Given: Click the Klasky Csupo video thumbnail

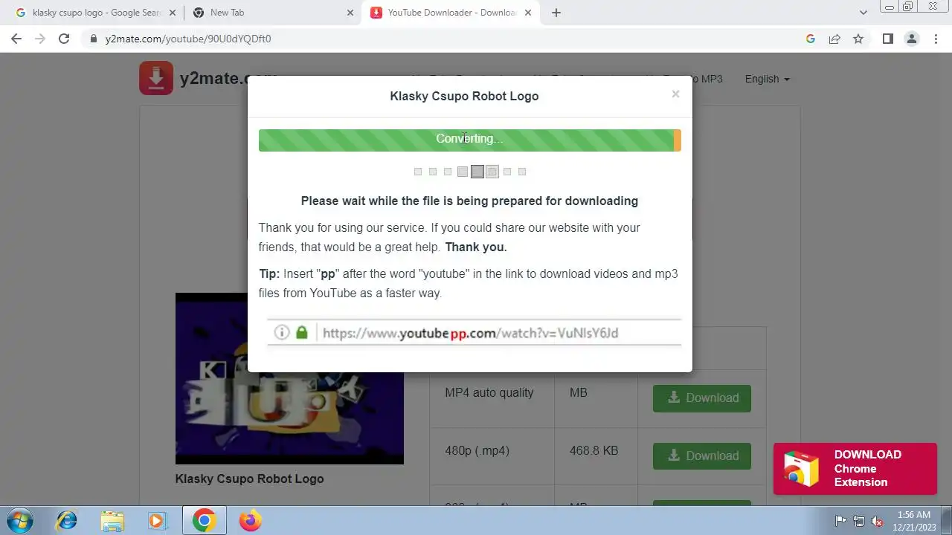Looking at the screenshot, I should [289, 378].
